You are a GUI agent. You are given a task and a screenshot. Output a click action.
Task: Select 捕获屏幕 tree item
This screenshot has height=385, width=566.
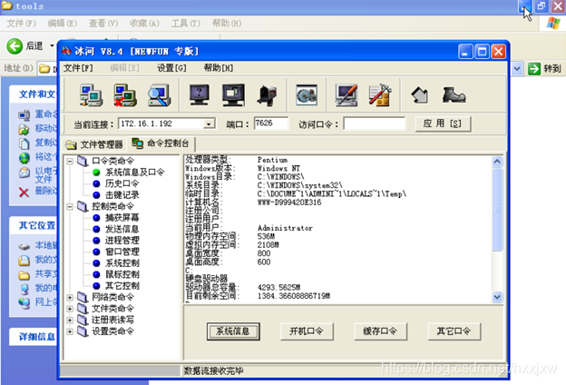122,218
